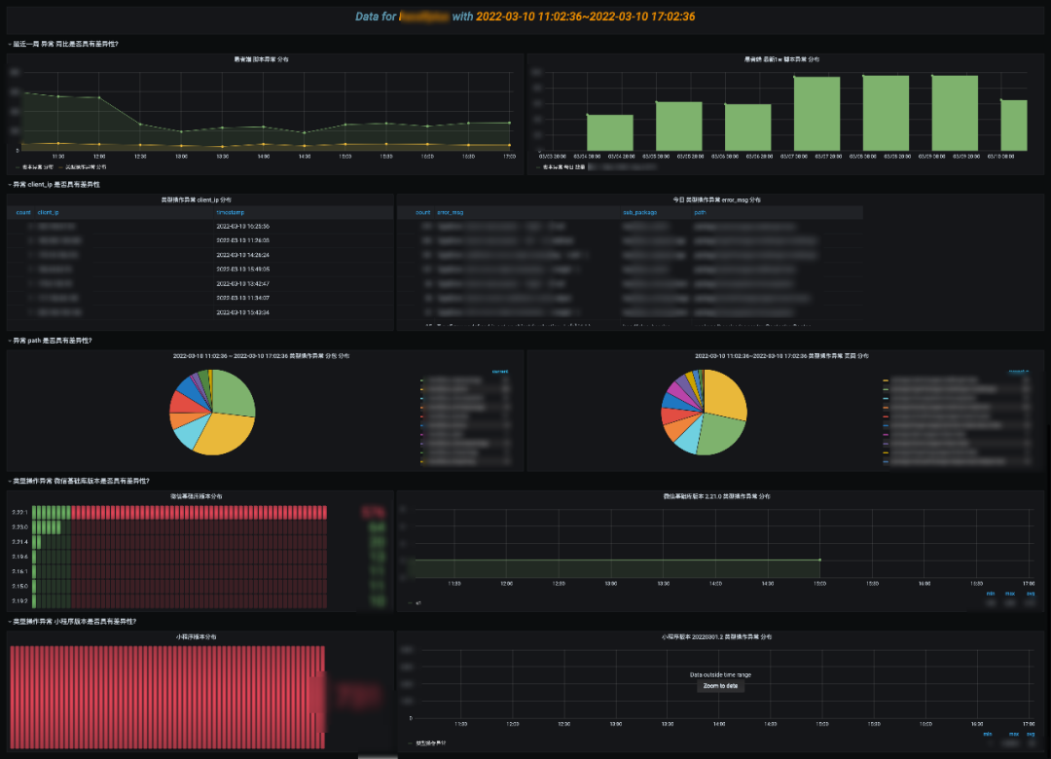Screen dimensions: 1051x759
Task: Click the Zoom to data button
Action: [x=720, y=686]
